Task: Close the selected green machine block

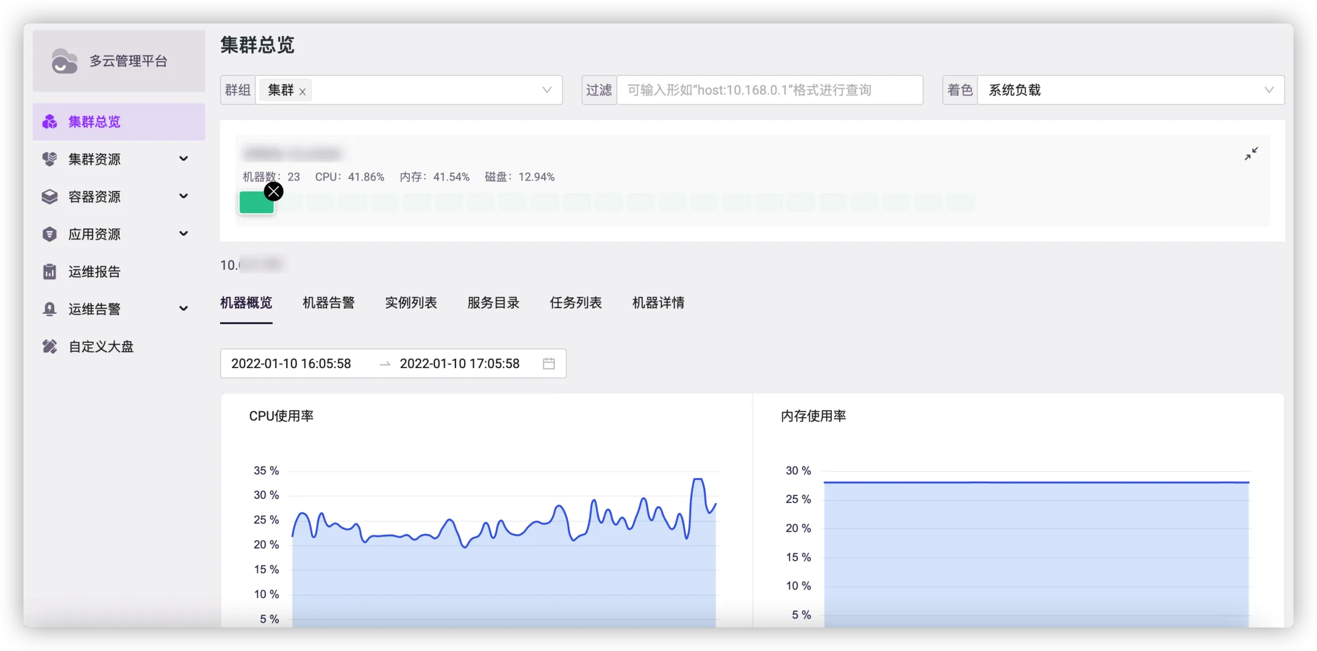Action: [274, 191]
